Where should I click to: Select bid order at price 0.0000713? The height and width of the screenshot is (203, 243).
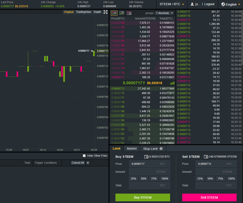[x=143, y=89]
